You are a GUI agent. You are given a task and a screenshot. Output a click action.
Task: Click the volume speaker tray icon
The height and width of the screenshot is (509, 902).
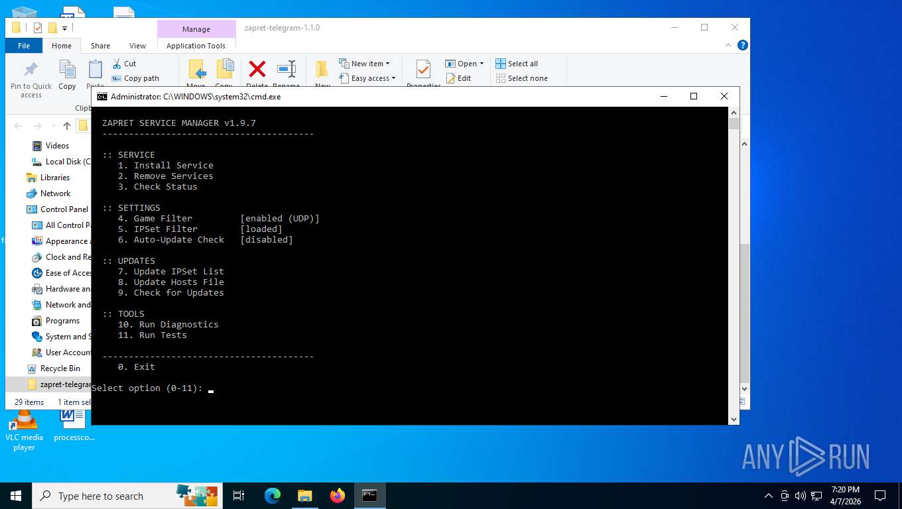click(x=800, y=496)
